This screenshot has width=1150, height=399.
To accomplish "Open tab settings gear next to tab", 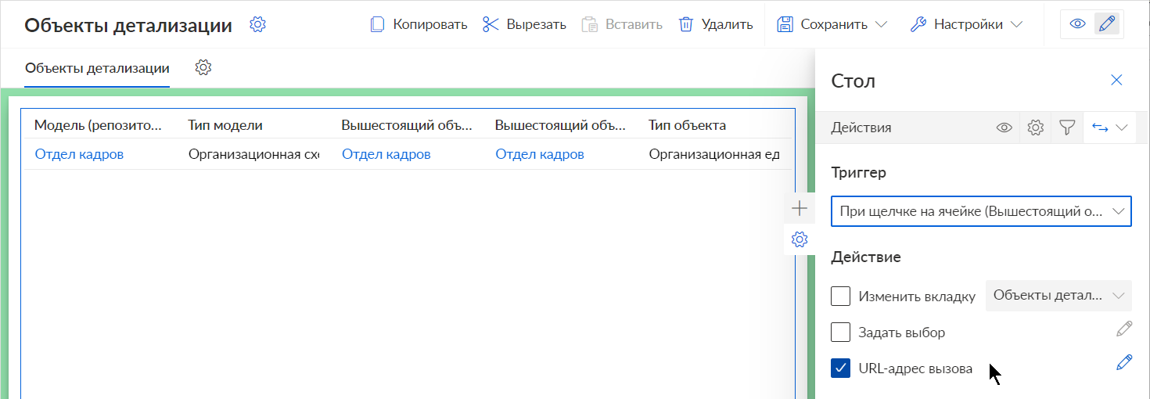I will pyautogui.click(x=203, y=67).
